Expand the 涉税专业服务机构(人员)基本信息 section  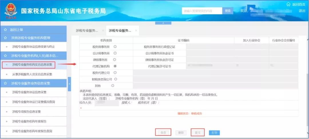pos(33,56)
